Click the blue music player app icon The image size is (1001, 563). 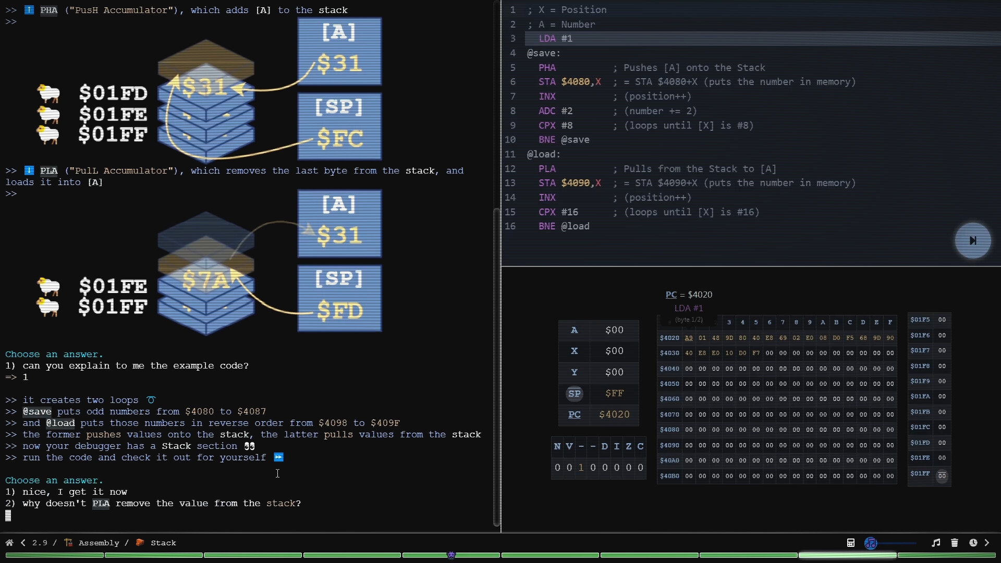[871, 543]
